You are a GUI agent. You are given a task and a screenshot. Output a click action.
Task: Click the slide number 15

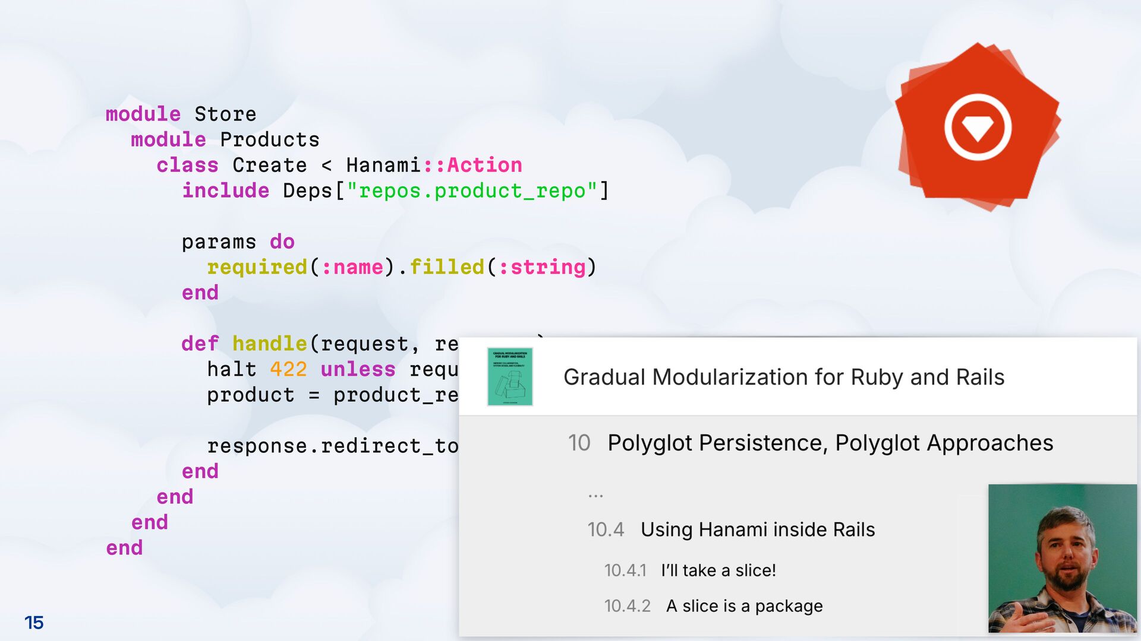click(x=34, y=623)
